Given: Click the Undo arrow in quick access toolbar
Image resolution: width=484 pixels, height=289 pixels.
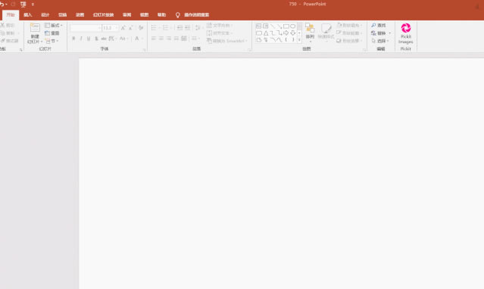Looking at the screenshot, I should (x=2, y=5).
